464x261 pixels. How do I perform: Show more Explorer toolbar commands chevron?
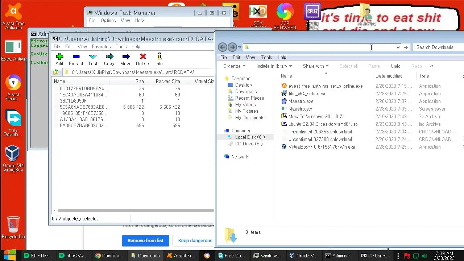431,66
